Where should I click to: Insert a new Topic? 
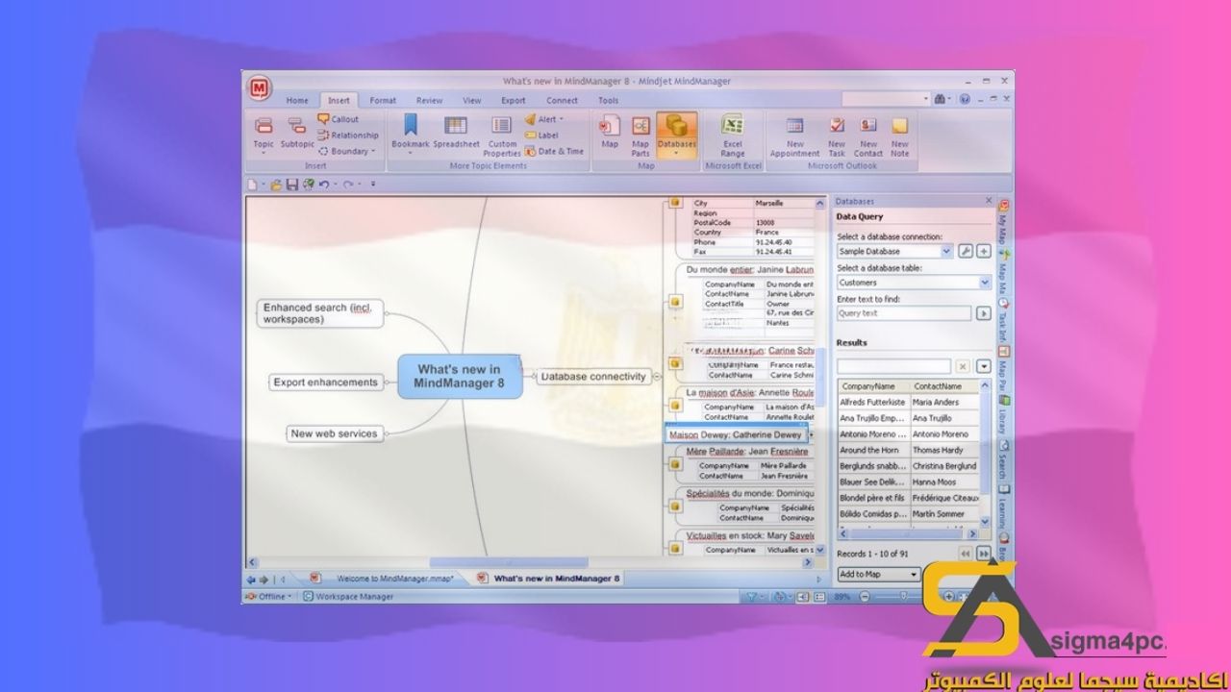point(264,134)
